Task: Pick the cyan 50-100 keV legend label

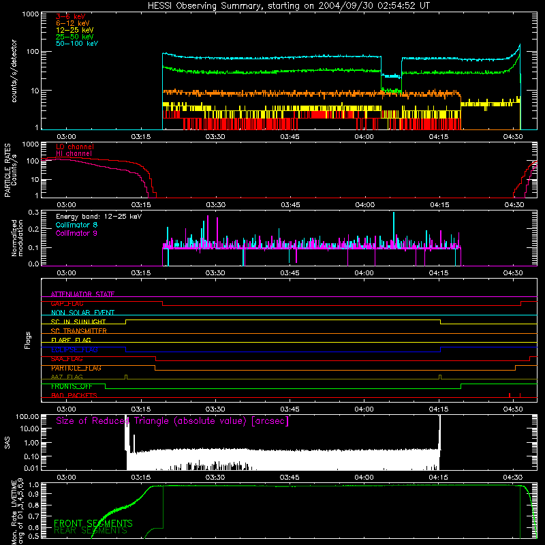Action: 77,44
